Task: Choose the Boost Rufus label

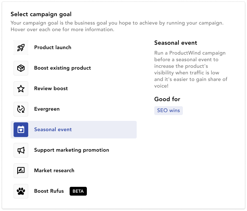Action: click(49, 191)
